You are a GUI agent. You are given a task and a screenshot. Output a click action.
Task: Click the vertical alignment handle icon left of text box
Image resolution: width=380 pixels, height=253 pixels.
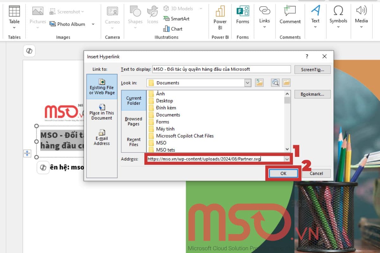click(27, 153)
